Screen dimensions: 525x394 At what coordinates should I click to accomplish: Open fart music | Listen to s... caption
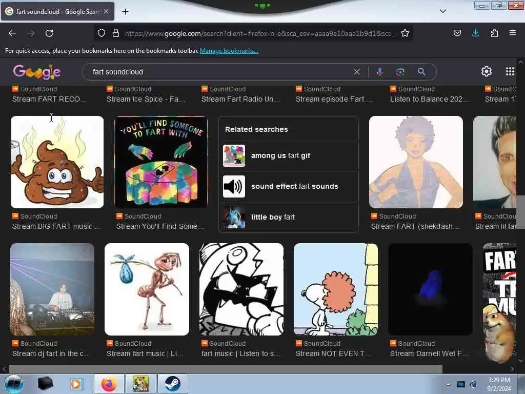241,354
